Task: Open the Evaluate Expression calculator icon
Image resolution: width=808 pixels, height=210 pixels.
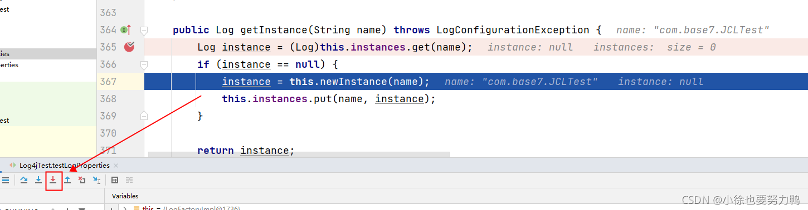Action: tap(115, 180)
